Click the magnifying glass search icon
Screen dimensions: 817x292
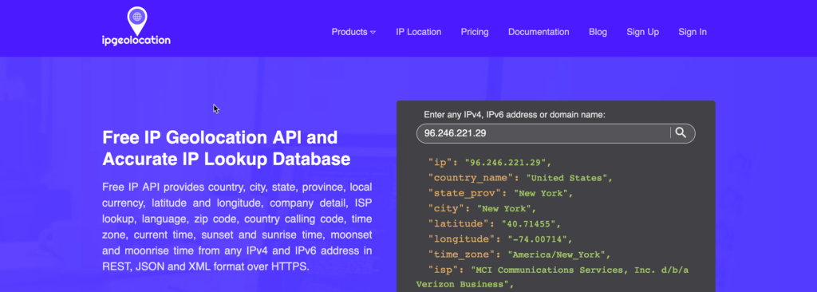click(681, 133)
